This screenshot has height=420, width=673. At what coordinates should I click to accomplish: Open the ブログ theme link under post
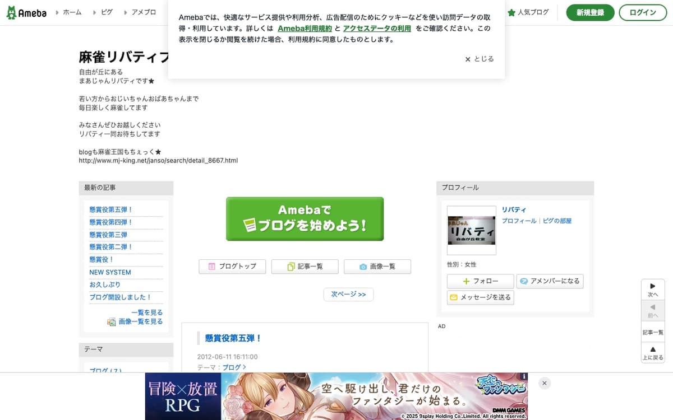point(234,367)
